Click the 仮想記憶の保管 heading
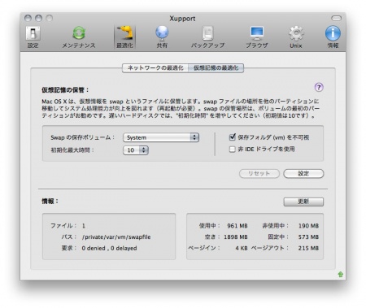Screen dimensions: 366x308 (65, 90)
